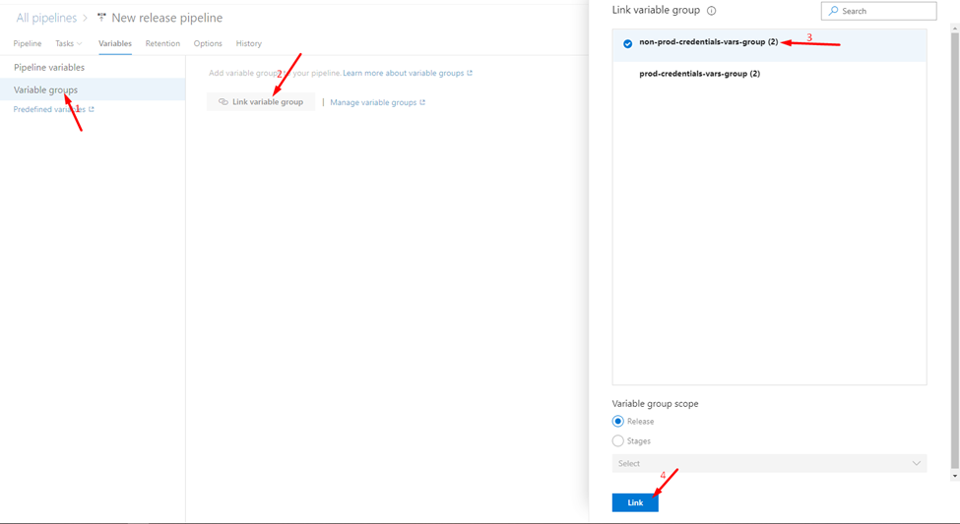Click the release pipeline icon before the title
The width and height of the screenshot is (960, 524).
pyautogui.click(x=101, y=17)
